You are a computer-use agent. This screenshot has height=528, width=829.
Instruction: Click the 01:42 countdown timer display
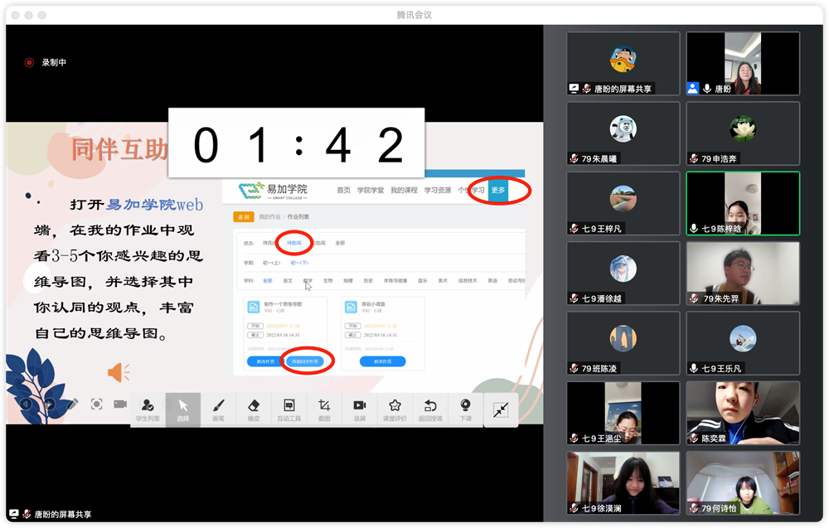coord(296,143)
